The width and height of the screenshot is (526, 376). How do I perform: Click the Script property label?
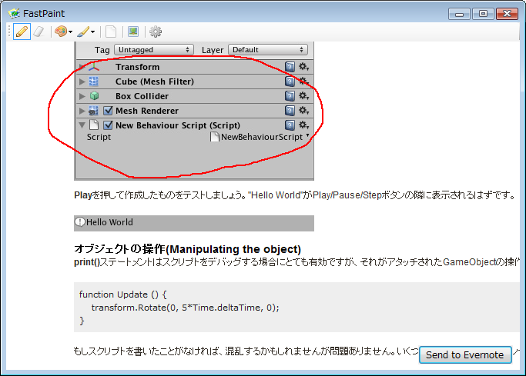[99, 137]
